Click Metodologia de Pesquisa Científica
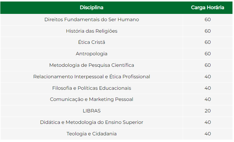The height and width of the screenshot is (142, 234). (x=91, y=65)
